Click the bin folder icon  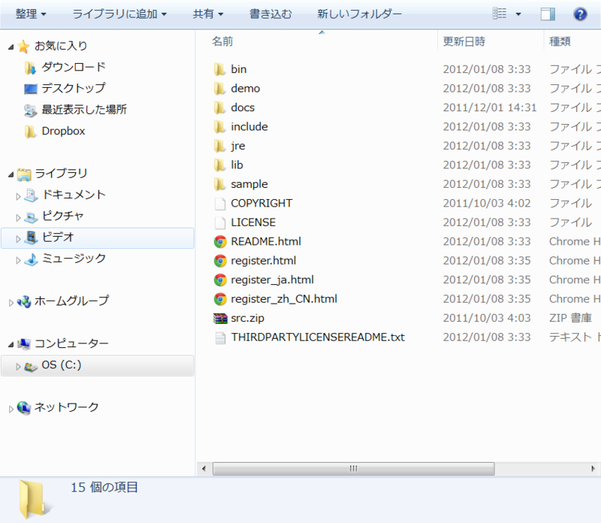pyautogui.click(x=219, y=69)
